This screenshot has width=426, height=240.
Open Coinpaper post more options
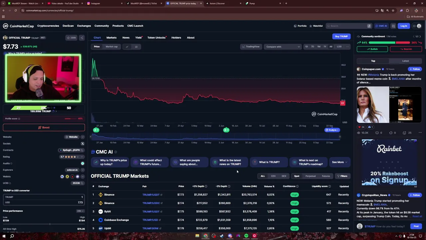[x=420, y=133]
